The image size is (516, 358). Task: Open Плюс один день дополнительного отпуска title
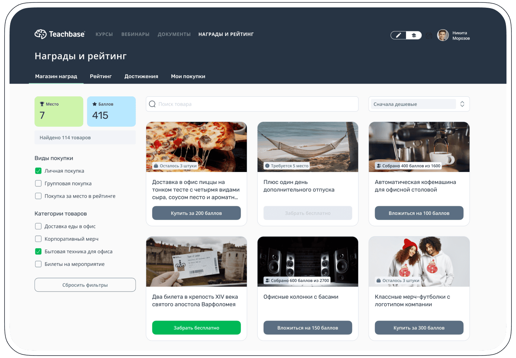click(x=299, y=186)
